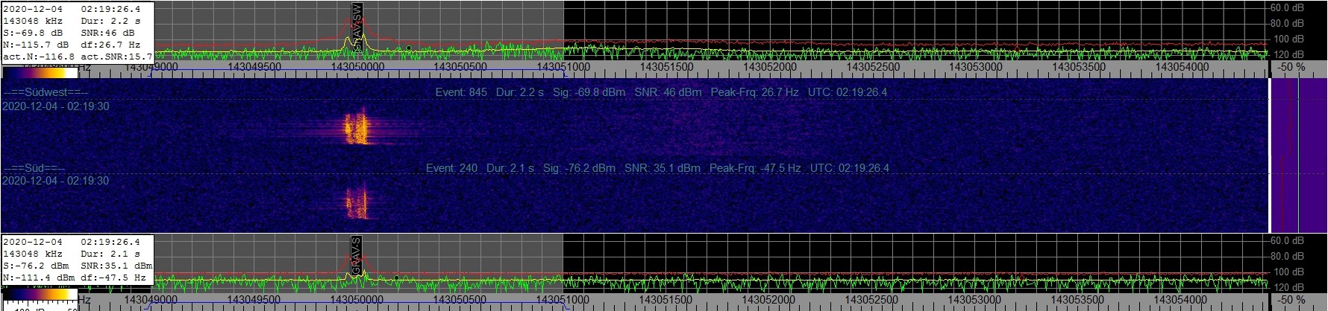Click 'act.SNR:15.7' in top info box

116,57
